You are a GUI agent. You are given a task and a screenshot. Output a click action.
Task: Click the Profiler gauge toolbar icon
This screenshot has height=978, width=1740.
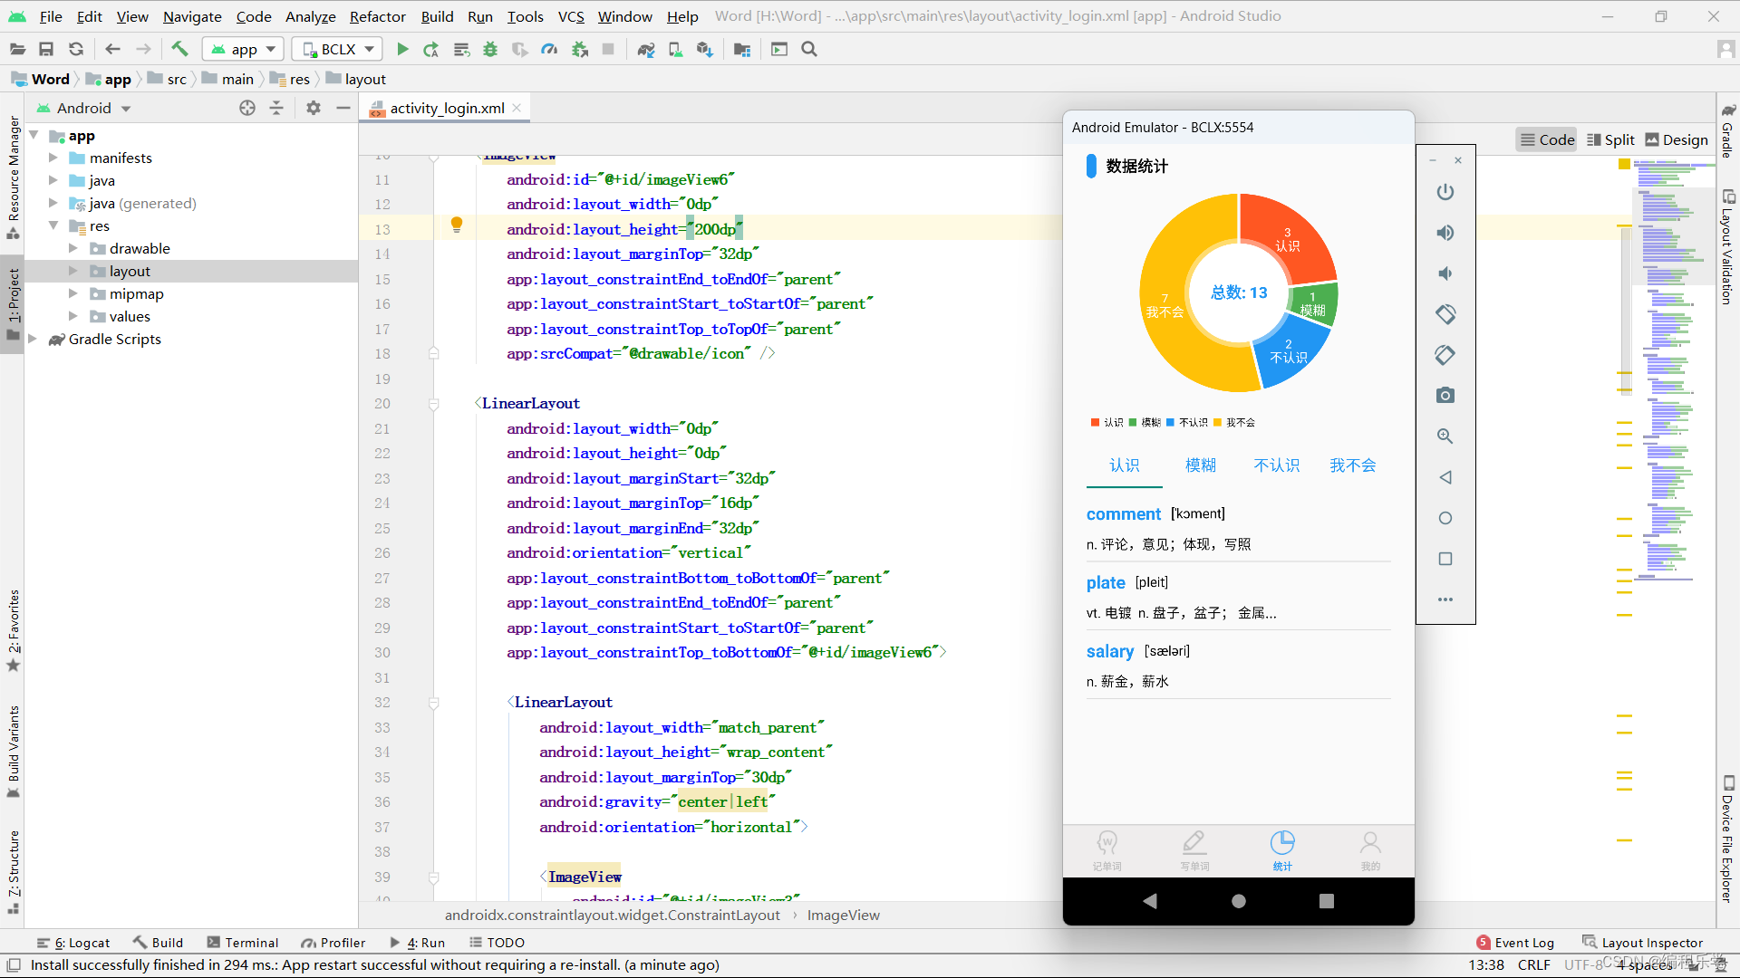click(x=549, y=50)
